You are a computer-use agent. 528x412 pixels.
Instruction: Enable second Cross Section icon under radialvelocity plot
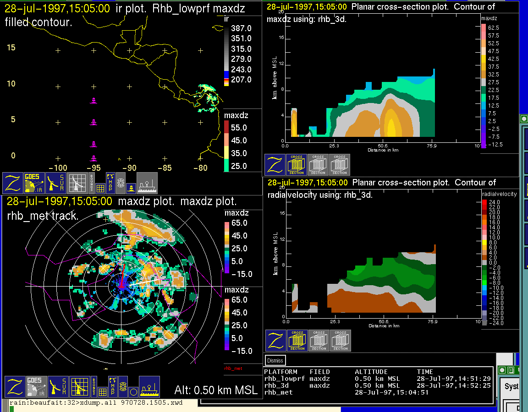(x=319, y=341)
